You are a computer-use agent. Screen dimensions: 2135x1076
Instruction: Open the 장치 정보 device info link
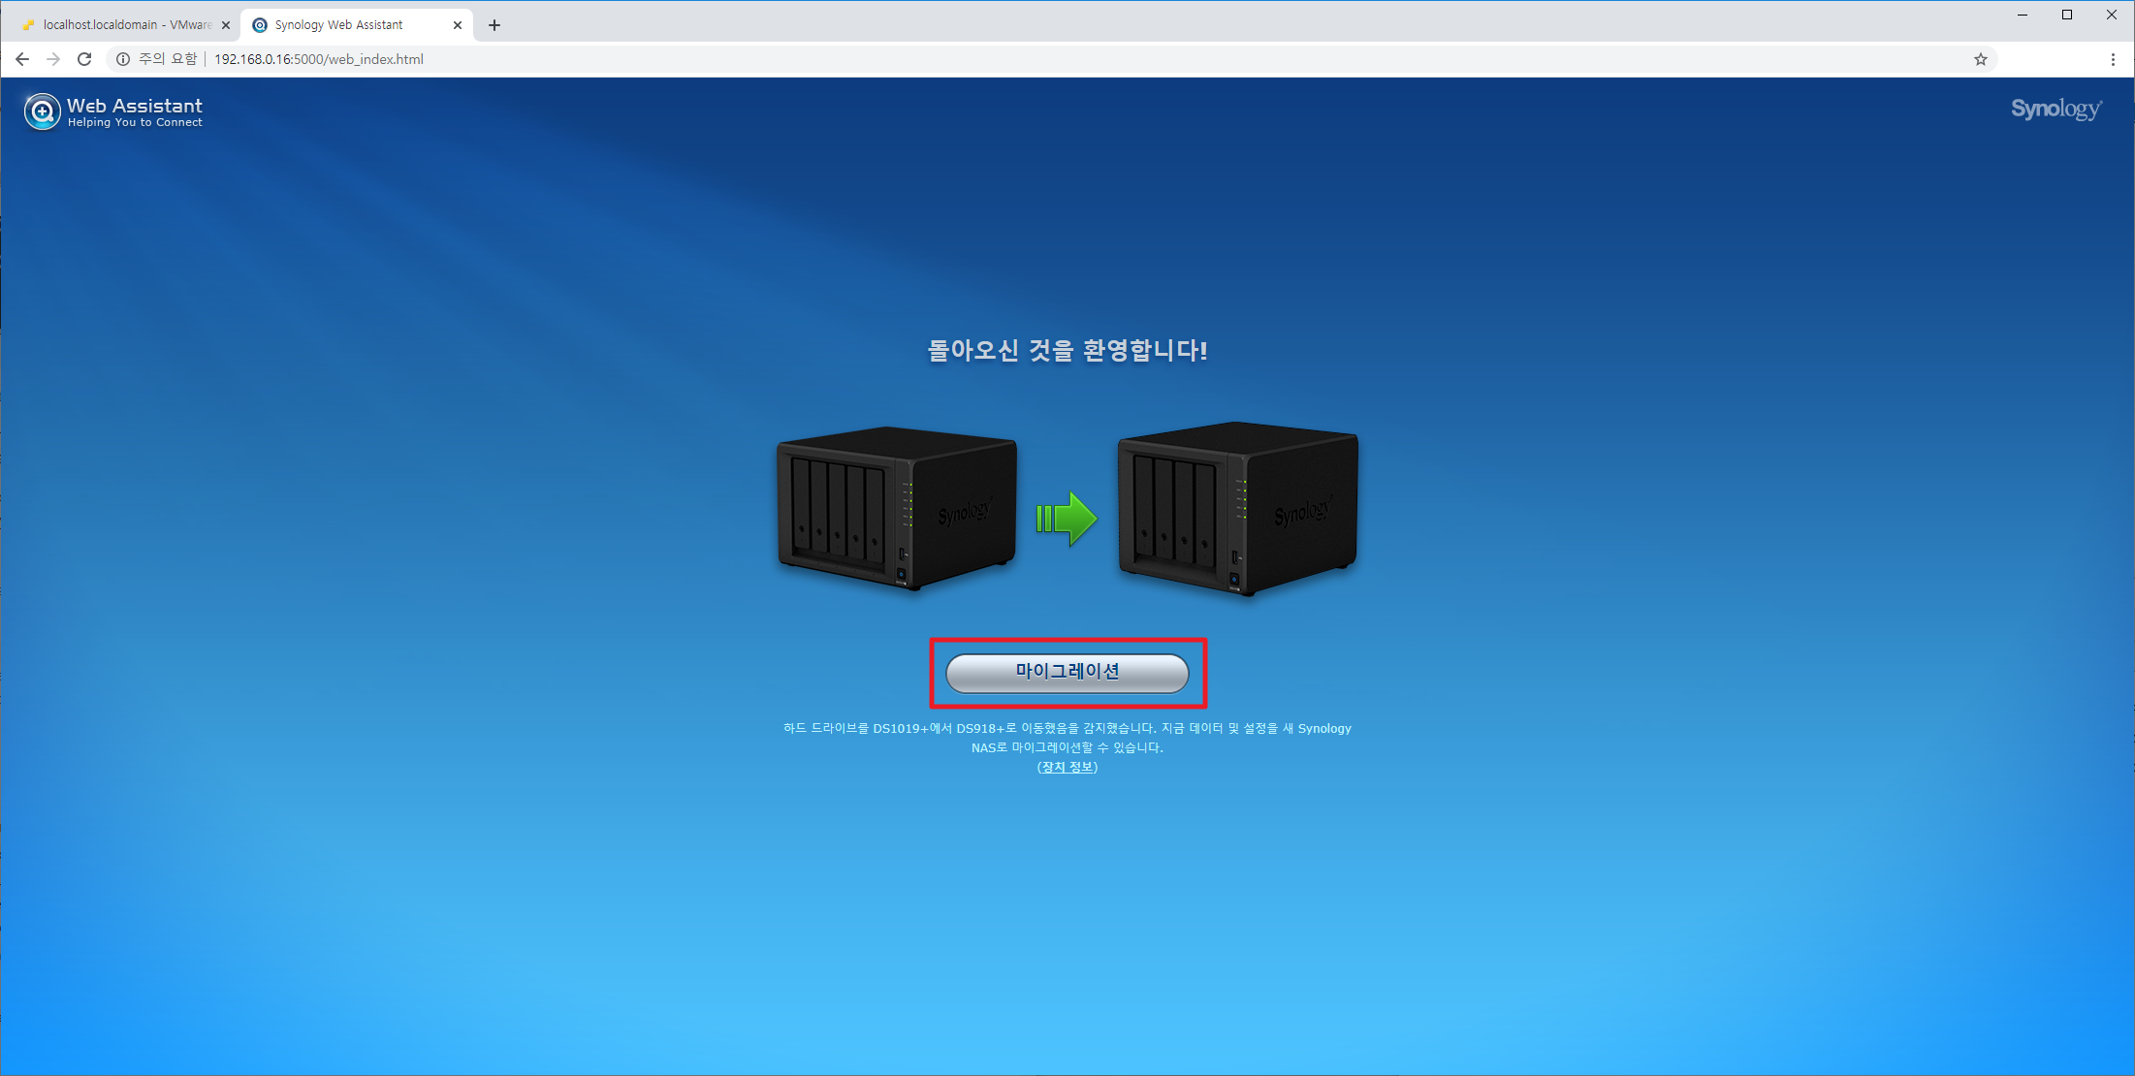(1067, 767)
